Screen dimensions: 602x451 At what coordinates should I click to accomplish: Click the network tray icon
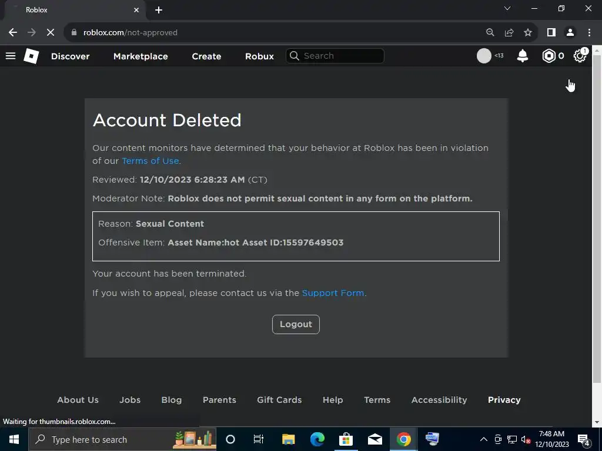pos(512,439)
